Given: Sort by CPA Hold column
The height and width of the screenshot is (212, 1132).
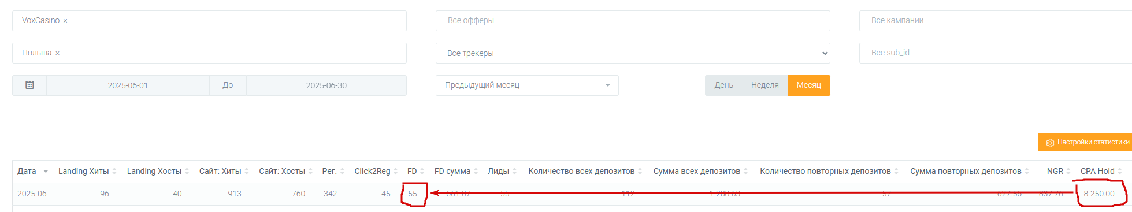Looking at the screenshot, I should point(1101,171).
